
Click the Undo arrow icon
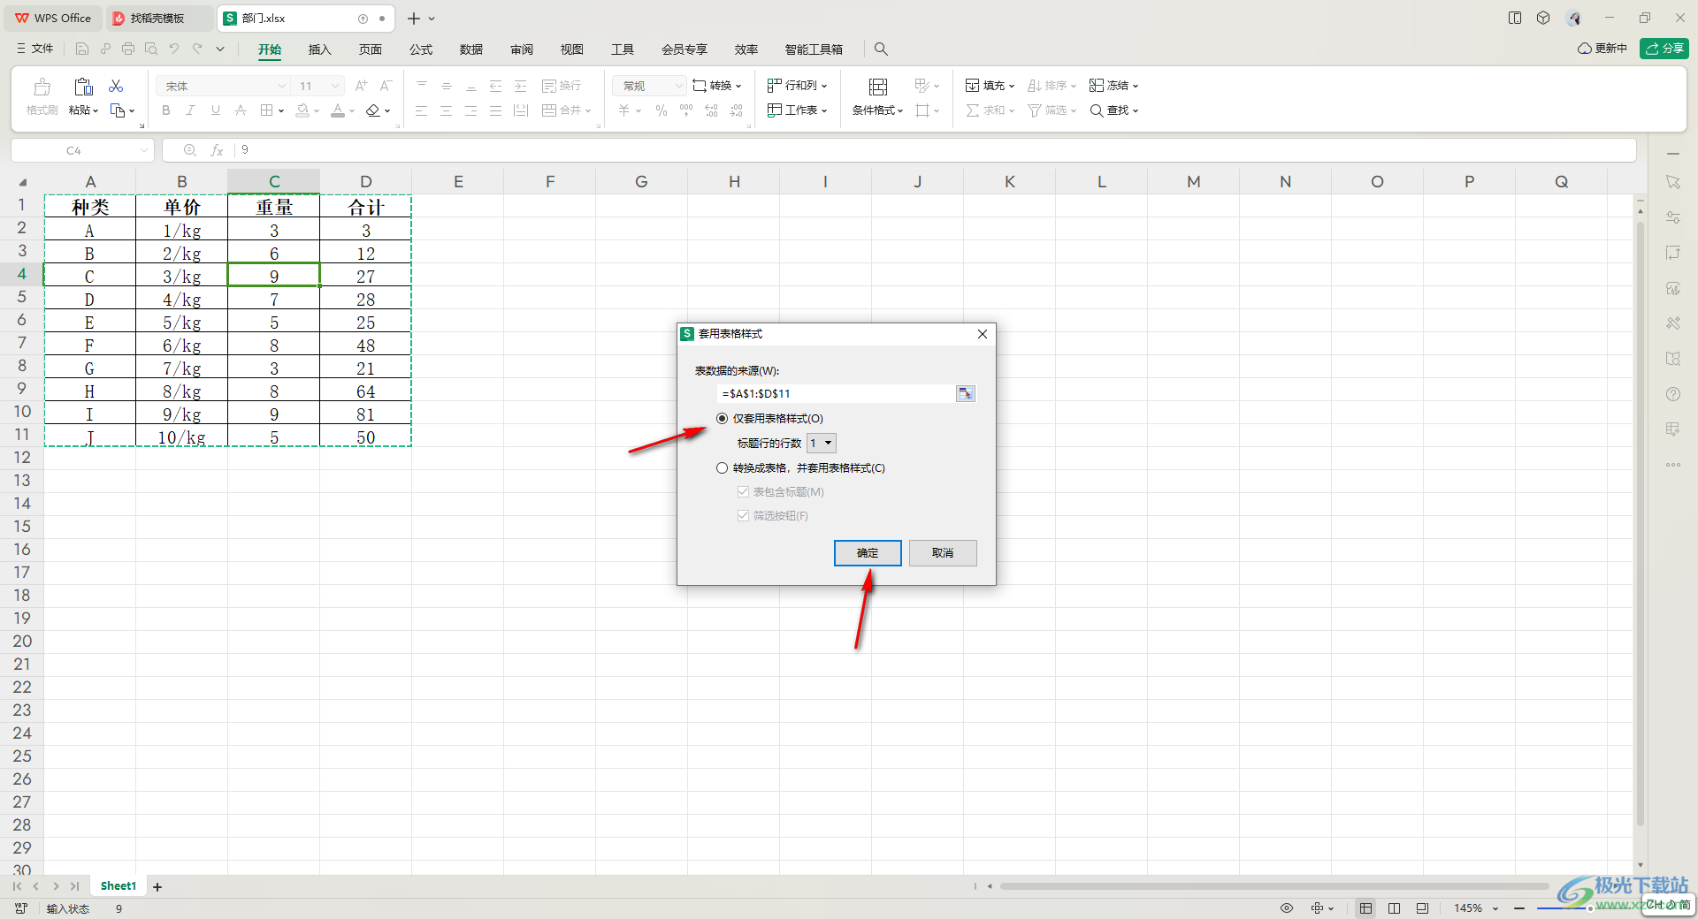[174, 49]
